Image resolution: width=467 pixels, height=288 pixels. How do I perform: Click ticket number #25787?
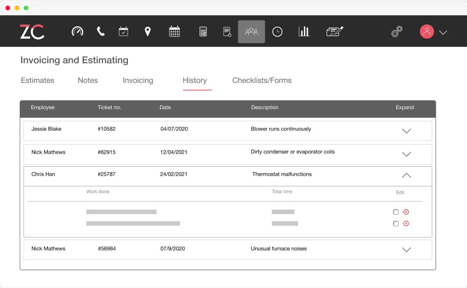(107, 174)
